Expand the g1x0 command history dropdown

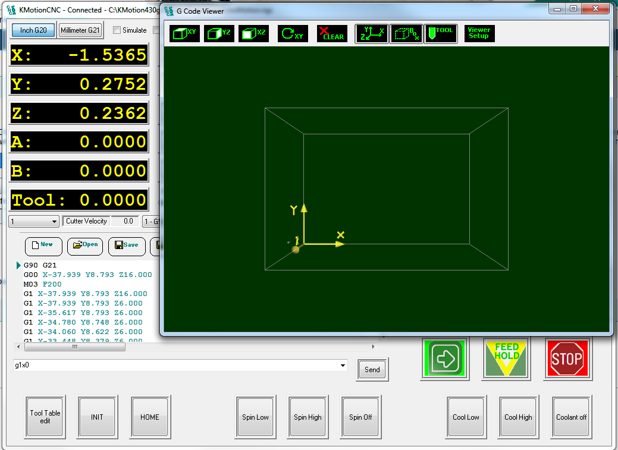(342, 366)
